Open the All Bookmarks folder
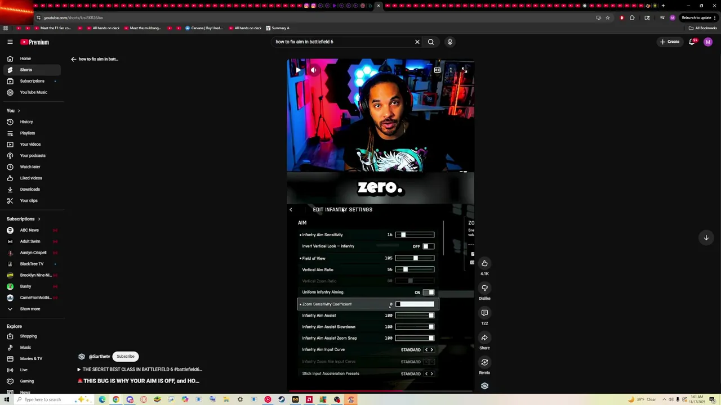 [703, 28]
